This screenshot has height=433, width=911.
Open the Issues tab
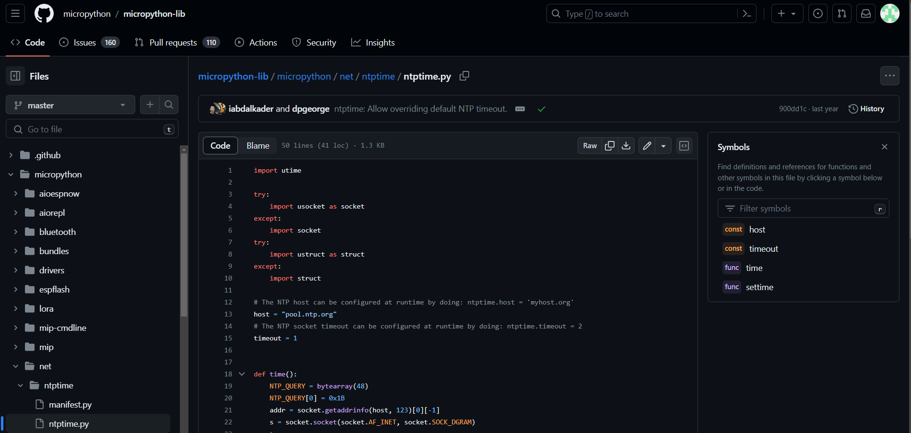(89, 43)
